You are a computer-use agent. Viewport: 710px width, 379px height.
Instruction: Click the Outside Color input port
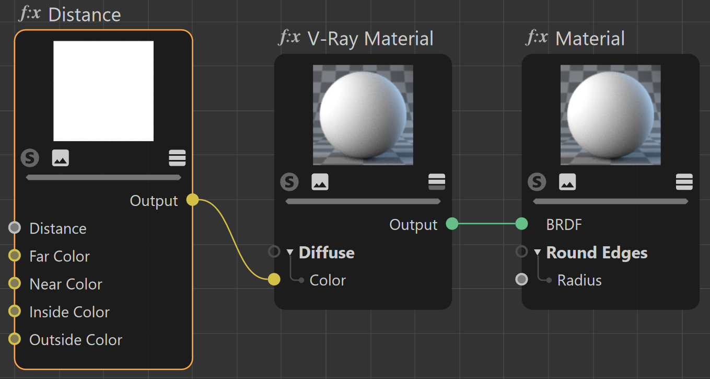point(15,339)
